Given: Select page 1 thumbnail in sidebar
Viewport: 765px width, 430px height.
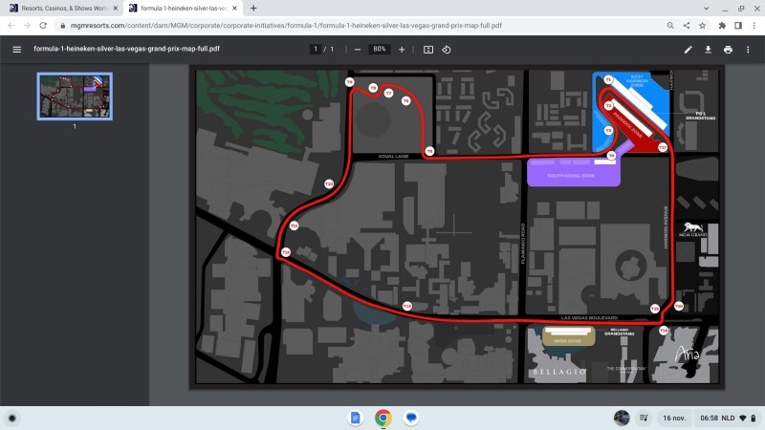Looking at the screenshot, I should point(74,95).
